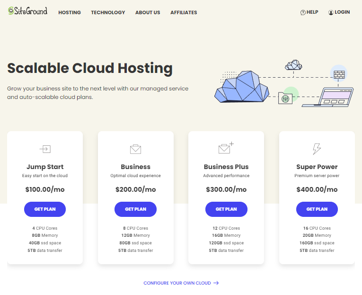Click the $200.00/mo price
362x295 pixels.
(135, 189)
